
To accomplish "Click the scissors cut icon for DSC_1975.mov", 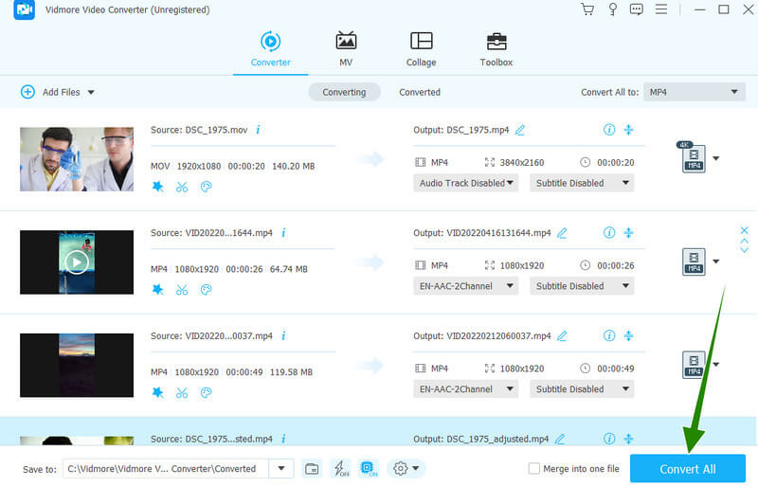I will pyautogui.click(x=182, y=187).
